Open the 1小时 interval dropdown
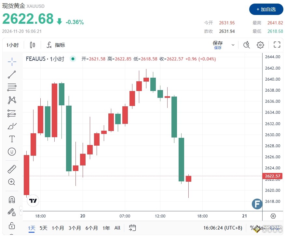Image resolution: width=285 pixels, height=236 pixels. (13, 45)
